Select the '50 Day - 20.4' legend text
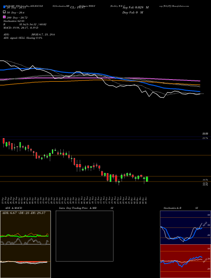Screen dimensions: 211x278 click(x=16, y=13)
